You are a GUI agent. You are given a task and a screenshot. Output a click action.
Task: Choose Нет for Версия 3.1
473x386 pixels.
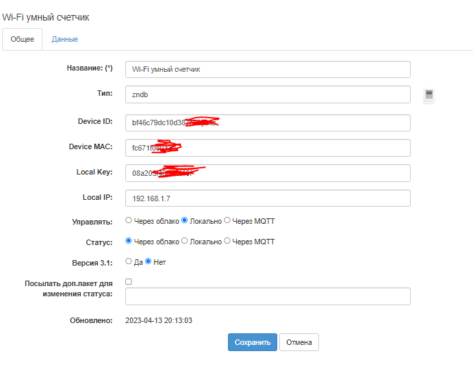[148, 261]
